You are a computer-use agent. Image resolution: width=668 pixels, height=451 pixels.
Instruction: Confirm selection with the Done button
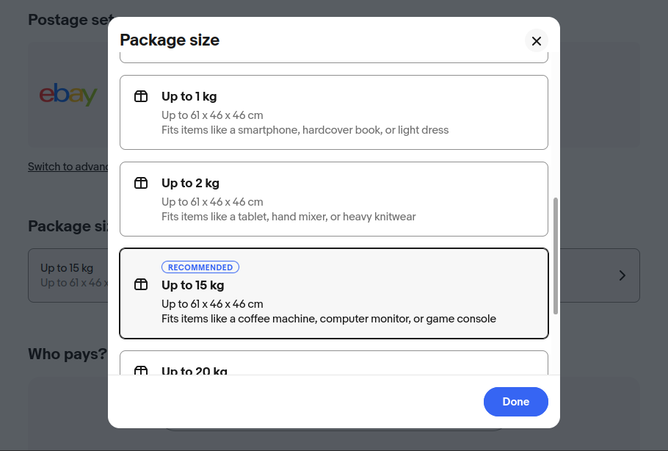point(516,402)
